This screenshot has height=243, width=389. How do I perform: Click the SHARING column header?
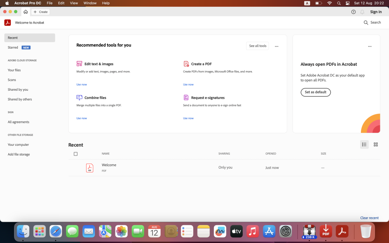click(224, 154)
